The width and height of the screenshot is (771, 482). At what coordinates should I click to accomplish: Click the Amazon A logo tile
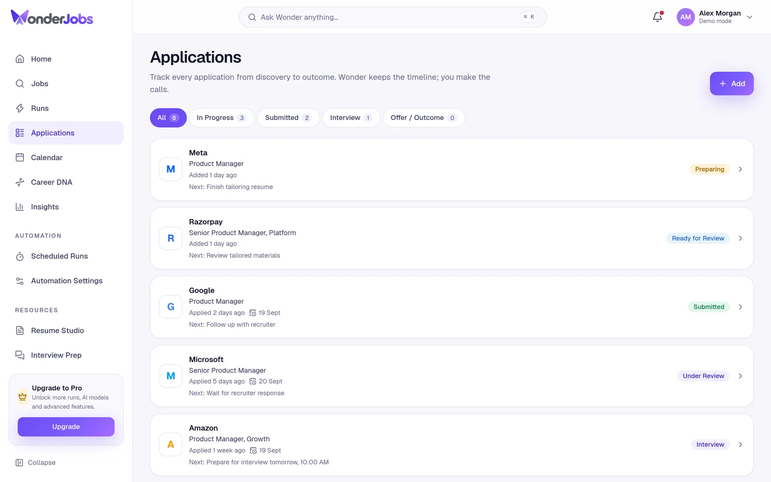pyautogui.click(x=171, y=445)
